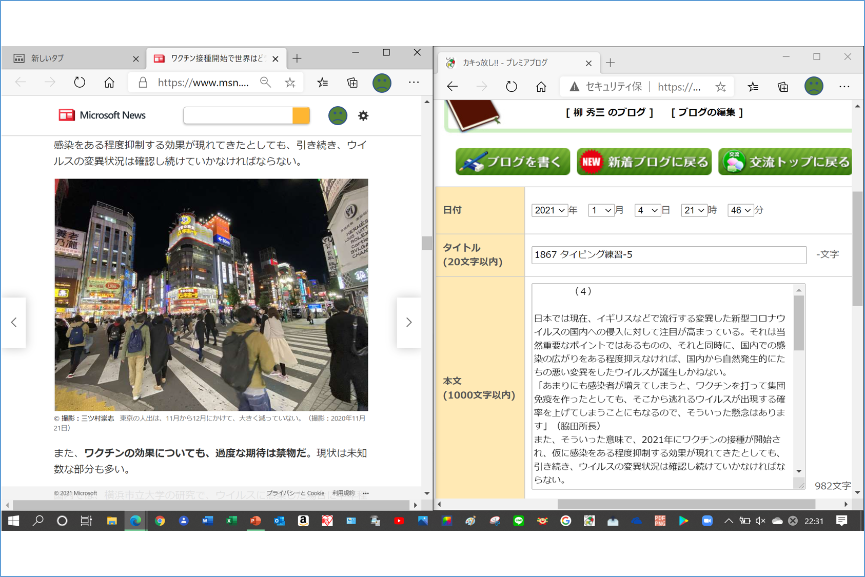Reload the Microsoft News page
Viewport: 865px width, 577px height.
(80, 83)
